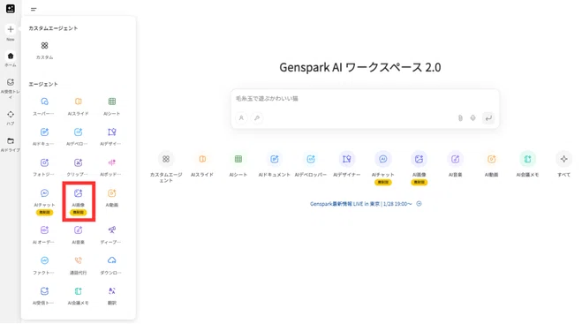Image resolution: width=582 pixels, height=324 pixels.
Task: Click the person icon in the prompt box
Action: tap(241, 118)
